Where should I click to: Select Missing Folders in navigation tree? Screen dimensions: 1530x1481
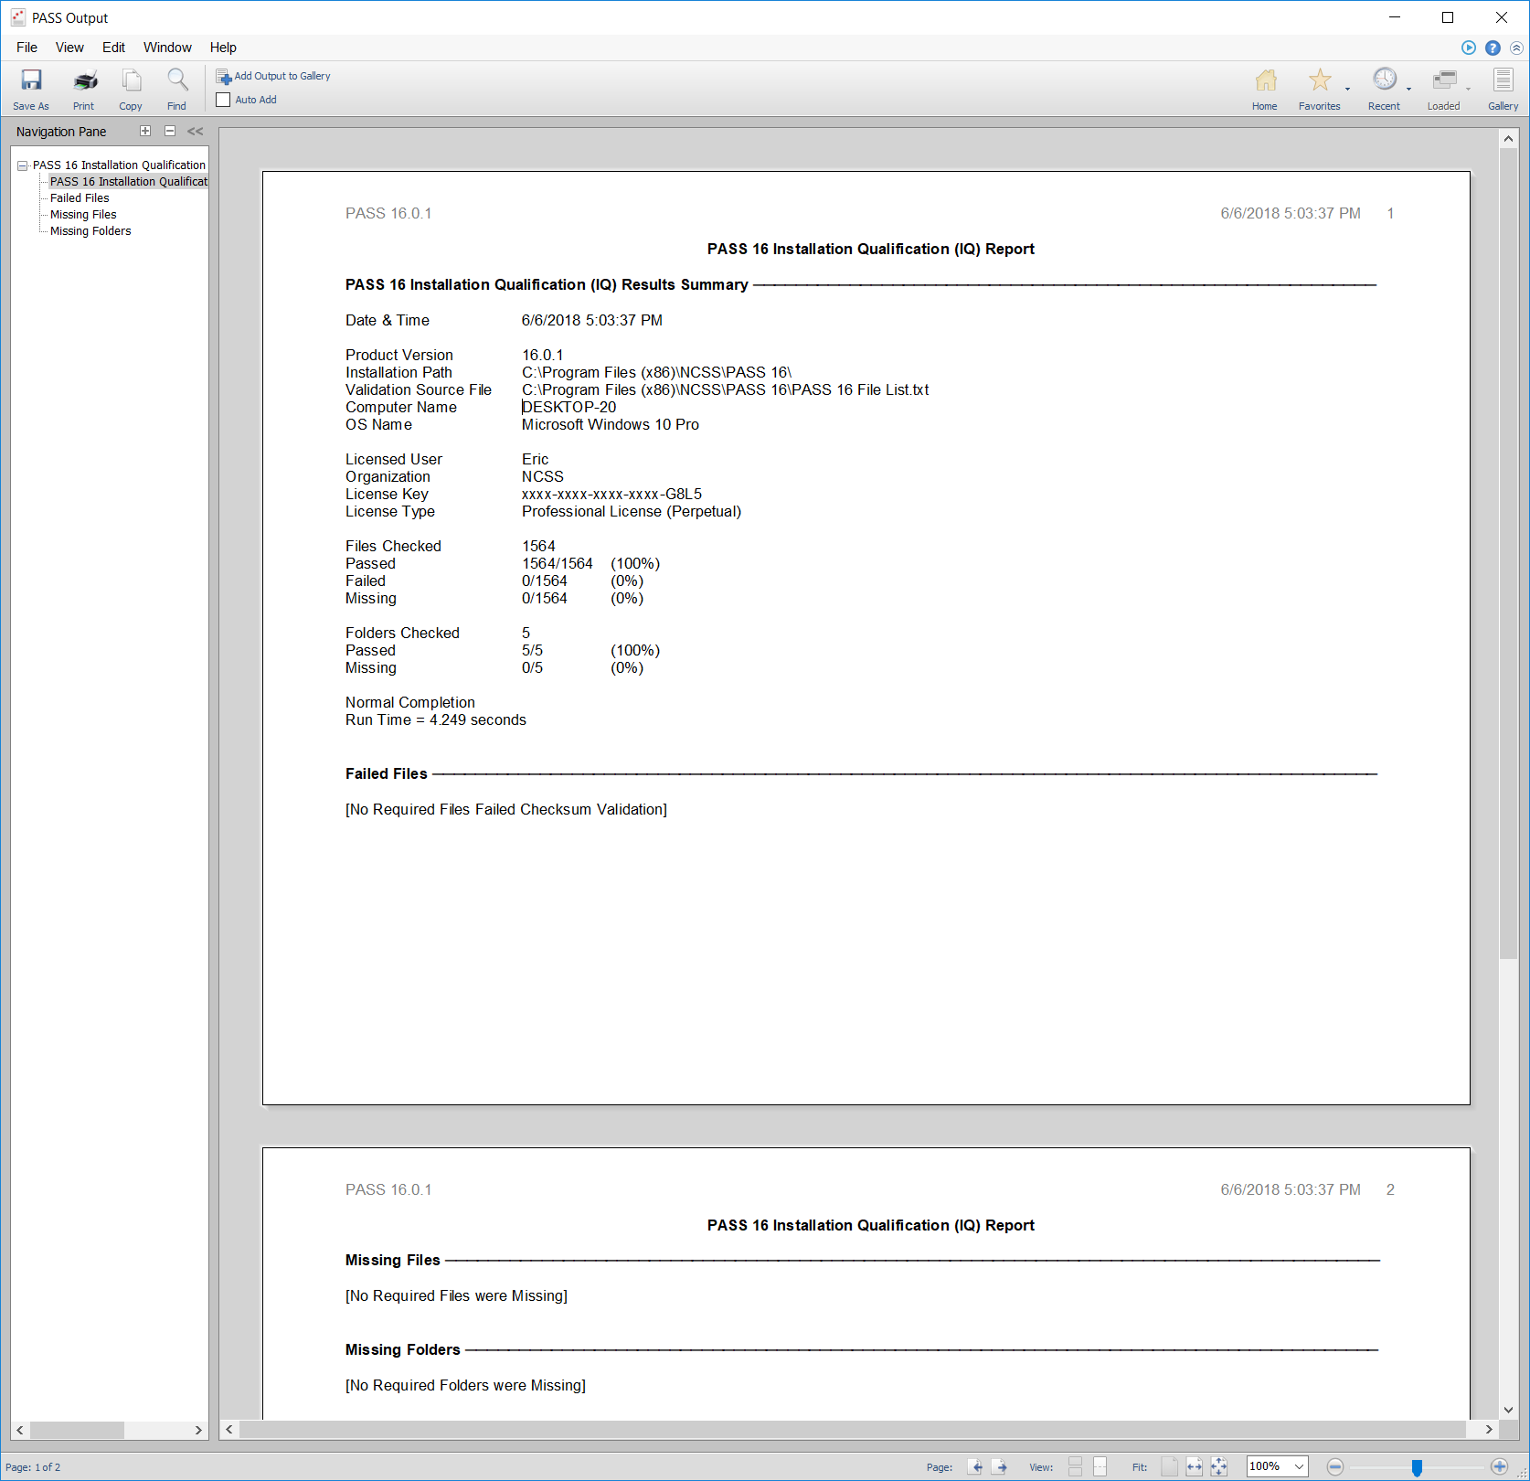pyautogui.click(x=90, y=231)
